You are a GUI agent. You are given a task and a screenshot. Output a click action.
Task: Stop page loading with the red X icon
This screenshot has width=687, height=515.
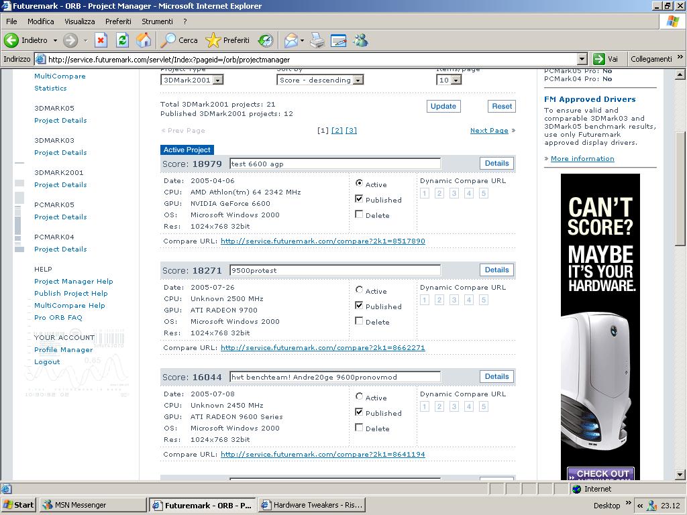coord(101,40)
